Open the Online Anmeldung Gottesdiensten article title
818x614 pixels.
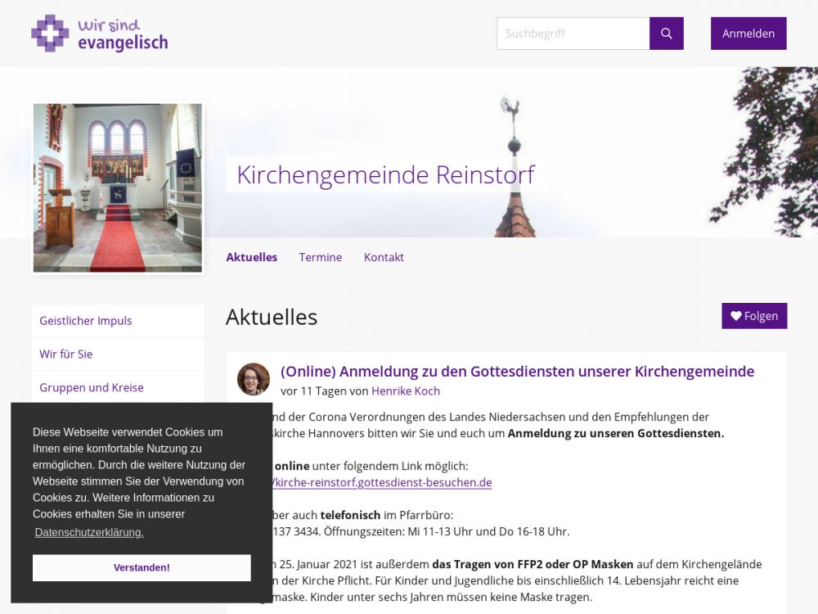click(517, 372)
